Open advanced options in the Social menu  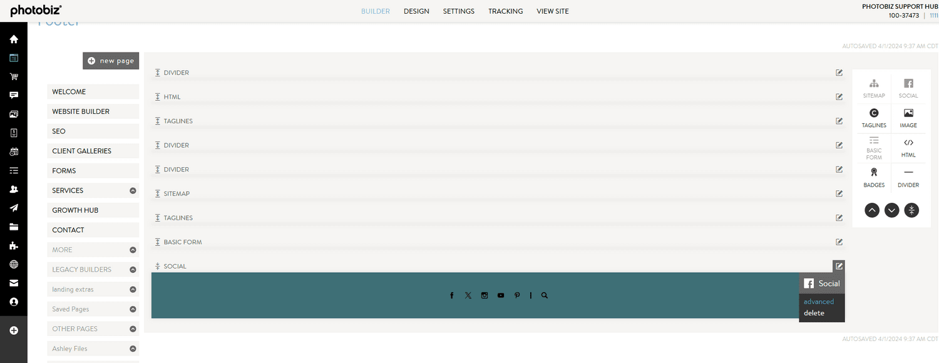pyautogui.click(x=818, y=301)
